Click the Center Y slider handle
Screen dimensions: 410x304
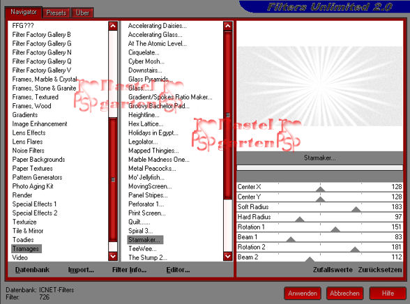(320, 199)
